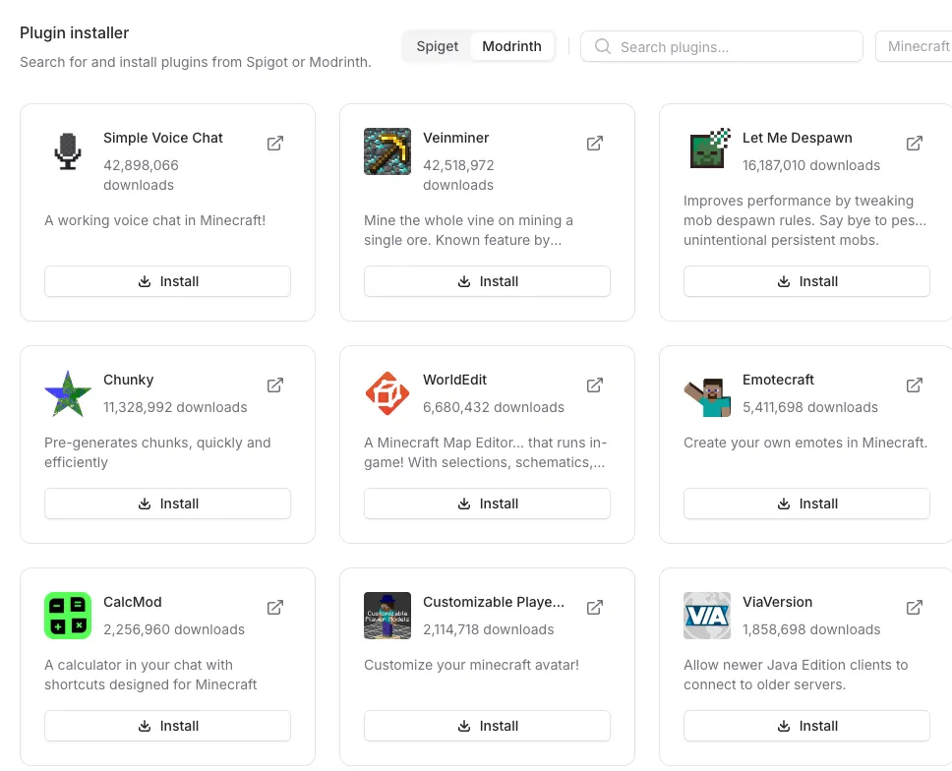Image resolution: width=952 pixels, height=771 pixels.
Task: Click the WorldEdit red cube logo
Action: [387, 393]
